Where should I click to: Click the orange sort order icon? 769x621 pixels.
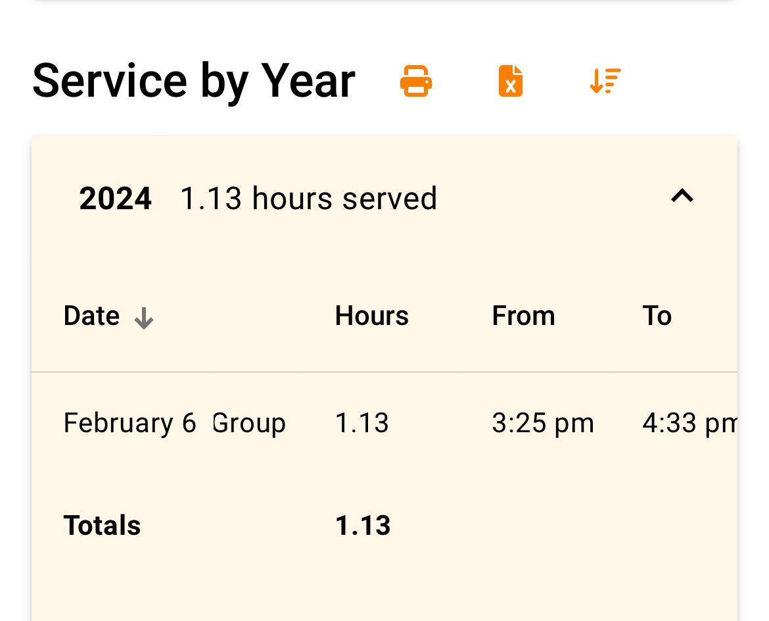click(x=605, y=81)
